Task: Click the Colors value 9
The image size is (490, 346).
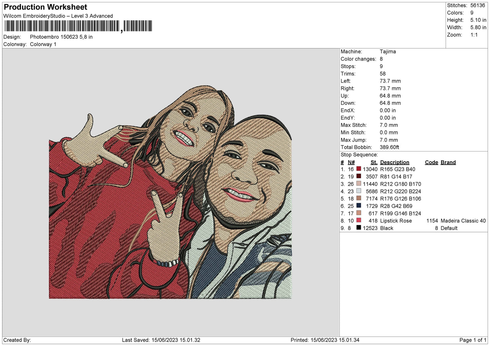Action: pyautogui.click(x=472, y=13)
